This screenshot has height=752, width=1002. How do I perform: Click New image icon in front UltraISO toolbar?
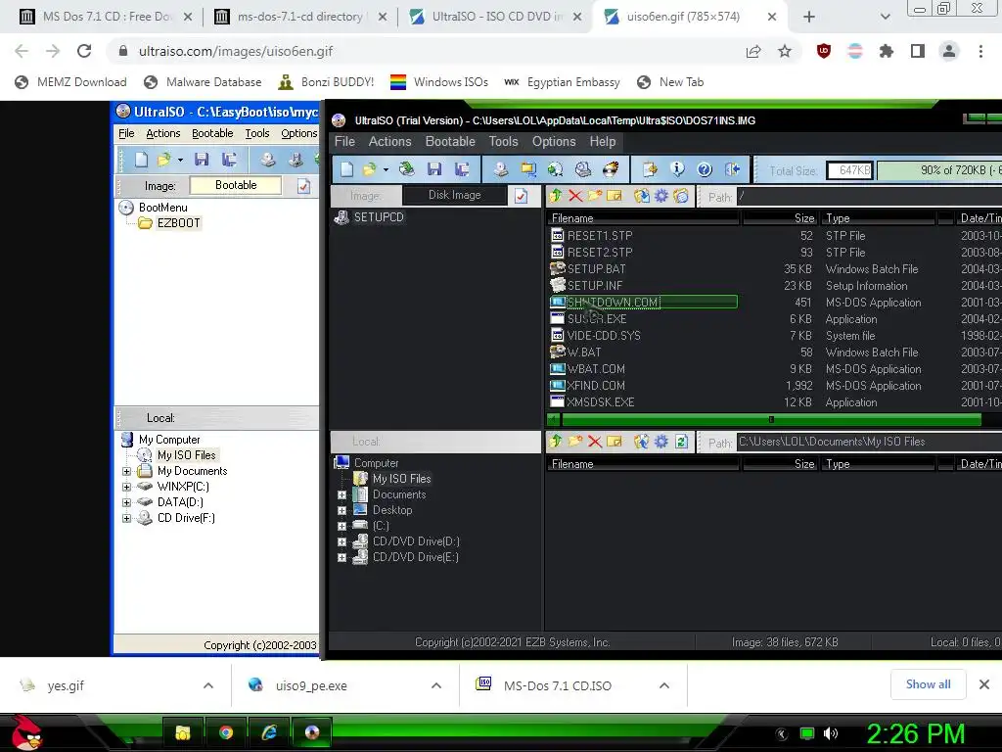(x=347, y=169)
